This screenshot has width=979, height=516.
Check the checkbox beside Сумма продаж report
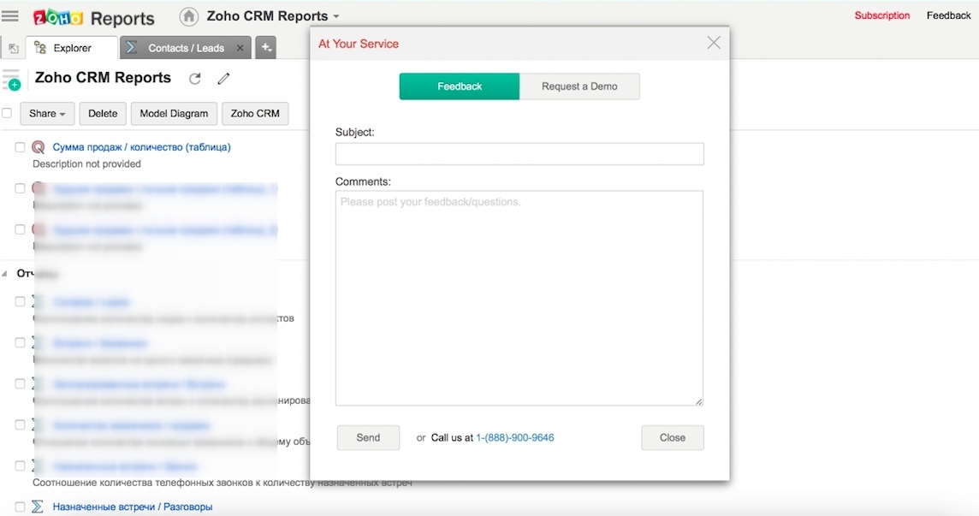click(x=21, y=146)
